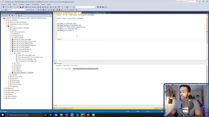209x117 pixels.
Task: Select the Programação folder
Action: pyautogui.click(x=16, y=81)
